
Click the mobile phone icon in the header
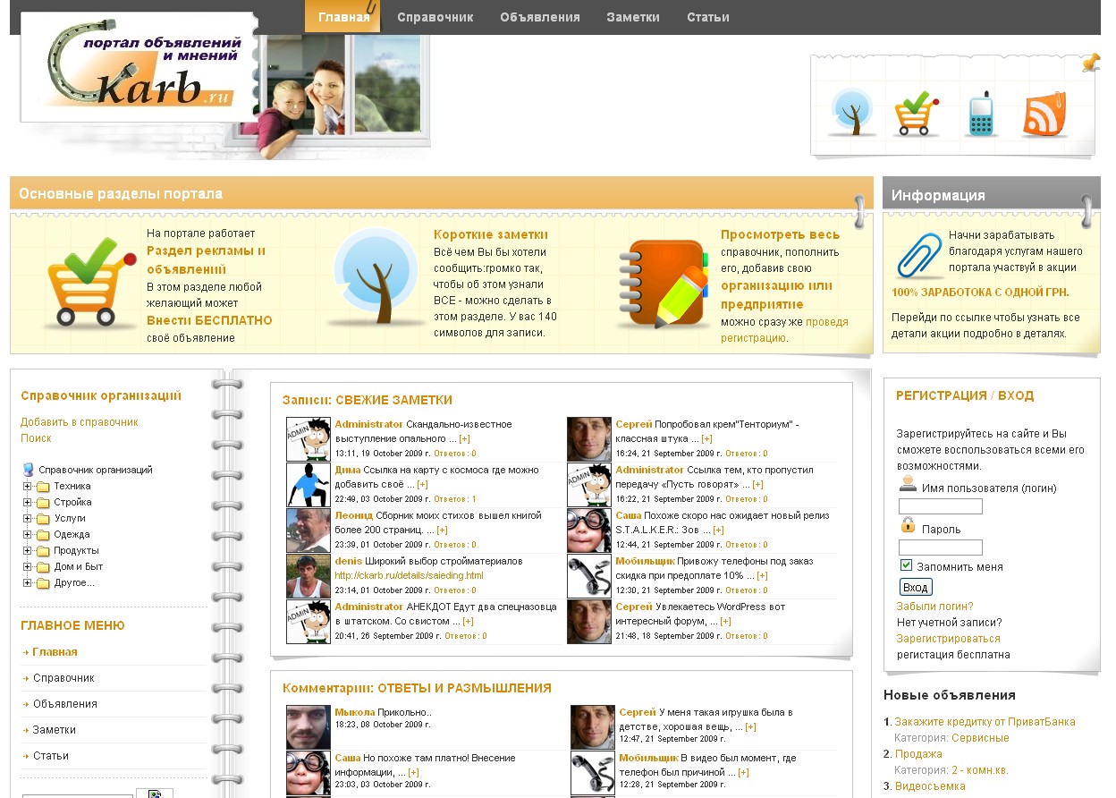(x=981, y=114)
